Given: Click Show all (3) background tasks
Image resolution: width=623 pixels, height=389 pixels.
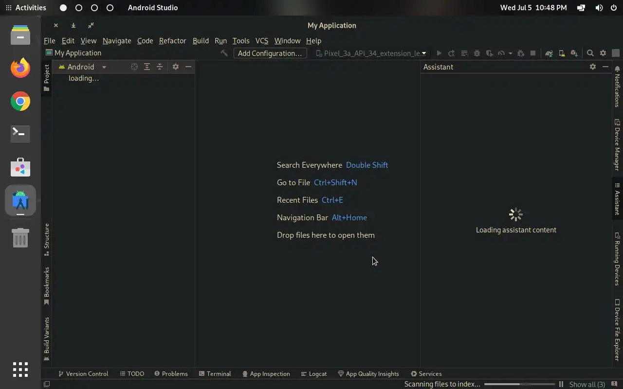Looking at the screenshot, I should pos(587,384).
